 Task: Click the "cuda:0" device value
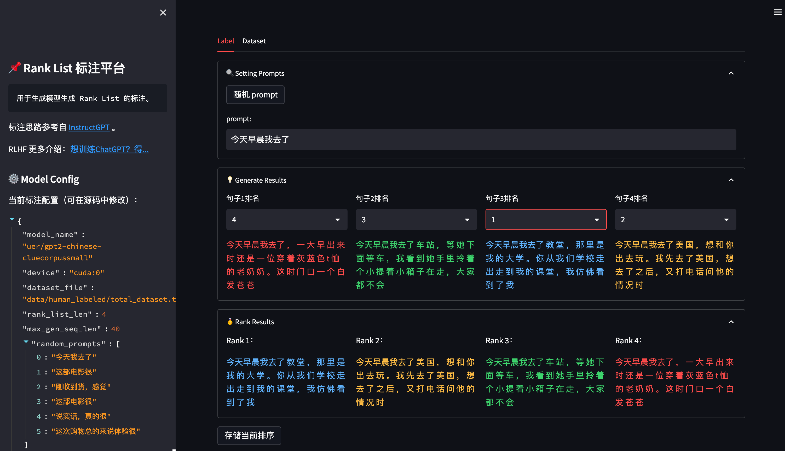(x=87, y=273)
